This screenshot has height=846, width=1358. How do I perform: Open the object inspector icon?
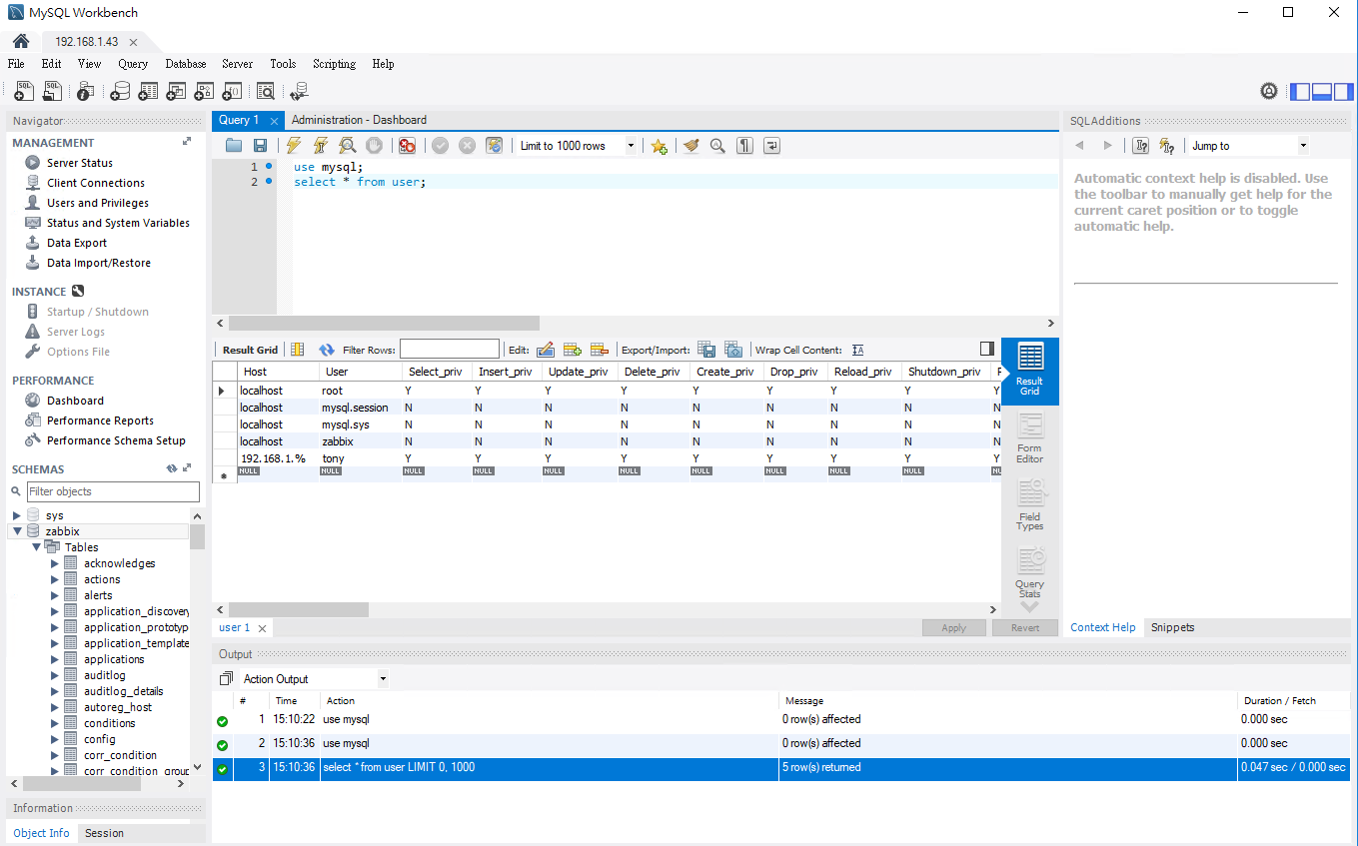(x=85, y=91)
